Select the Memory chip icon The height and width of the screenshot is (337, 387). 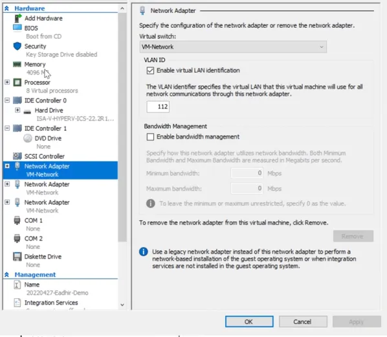[x=17, y=64]
